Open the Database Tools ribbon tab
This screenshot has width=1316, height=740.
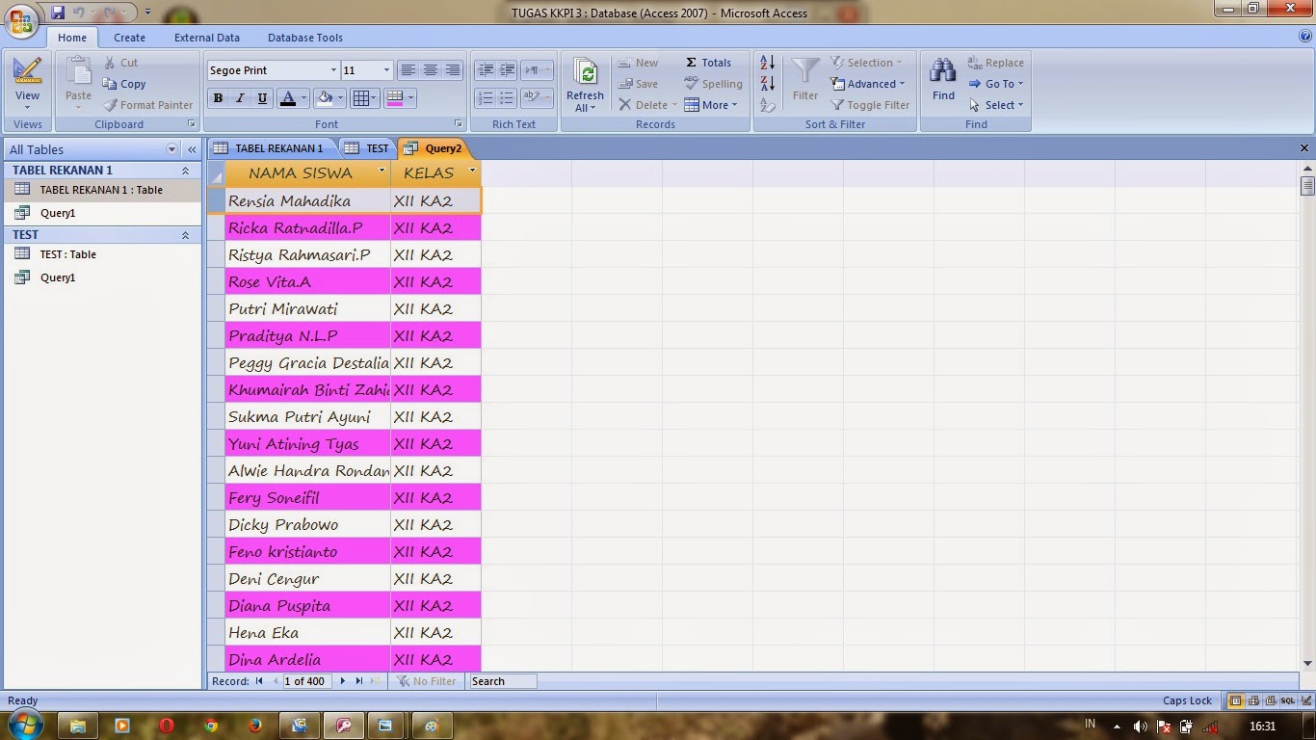click(x=305, y=38)
